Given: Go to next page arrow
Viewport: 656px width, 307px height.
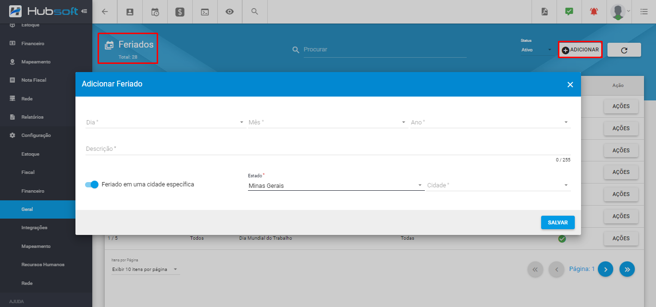Looking at the screenshot, I should click(x=606, y=270).
